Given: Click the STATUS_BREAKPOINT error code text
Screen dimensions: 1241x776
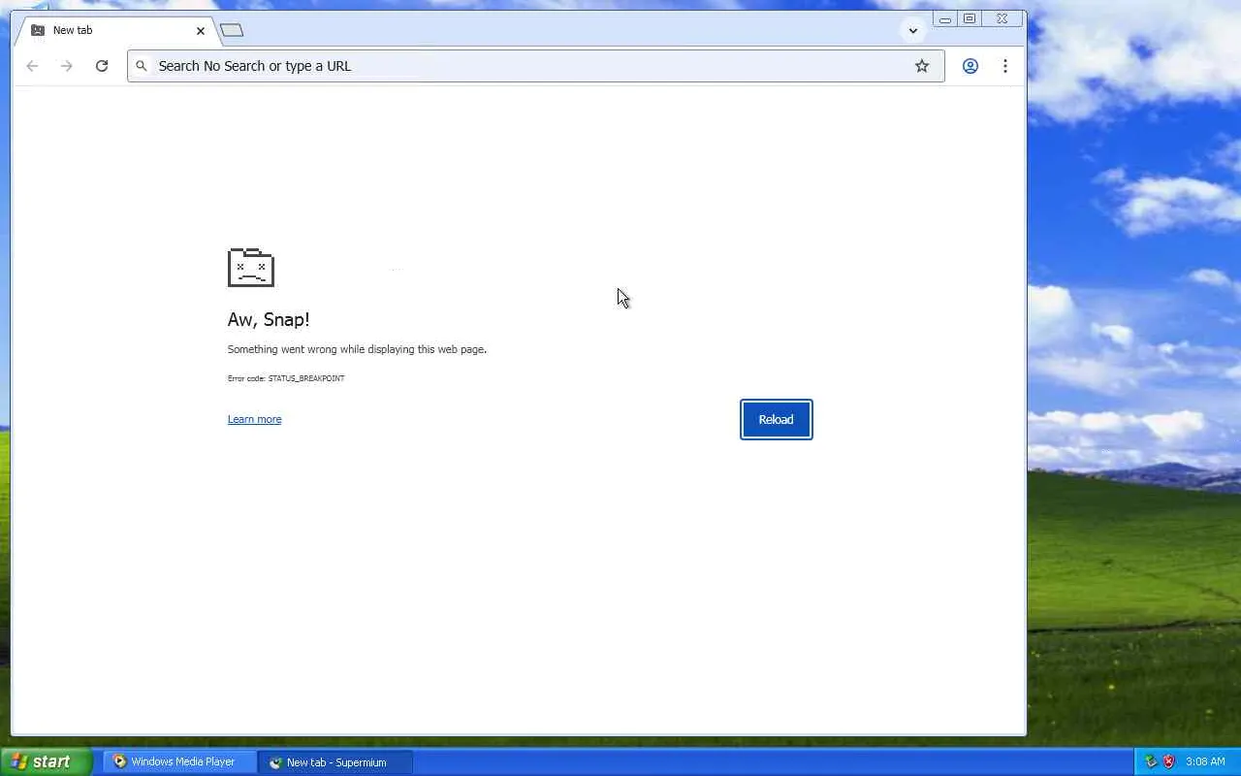Looking at the screenshot, I should tap(286, 378).
